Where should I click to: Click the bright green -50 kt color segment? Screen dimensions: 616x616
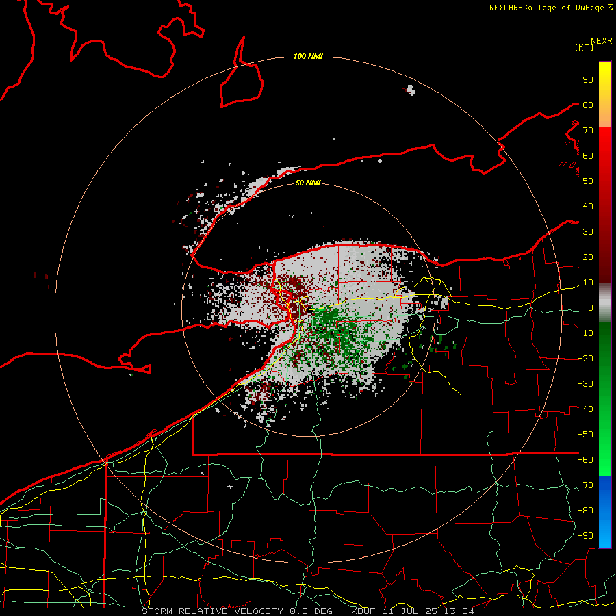click(x=604, y=434)
